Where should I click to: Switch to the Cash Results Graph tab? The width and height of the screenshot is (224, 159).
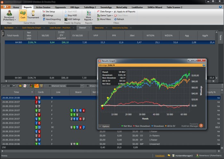[32, 28]
